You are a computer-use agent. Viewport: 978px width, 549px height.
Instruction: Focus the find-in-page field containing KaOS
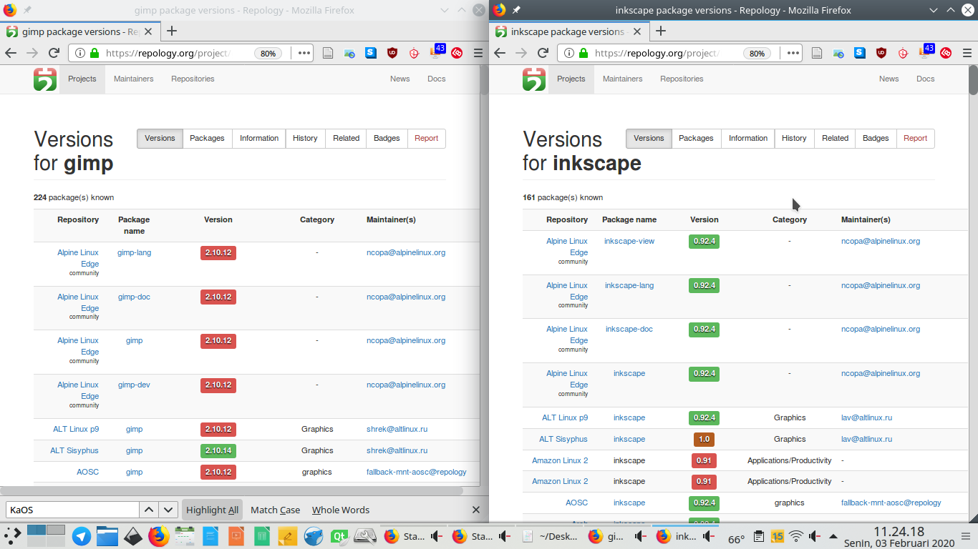(x=72, y=510)
